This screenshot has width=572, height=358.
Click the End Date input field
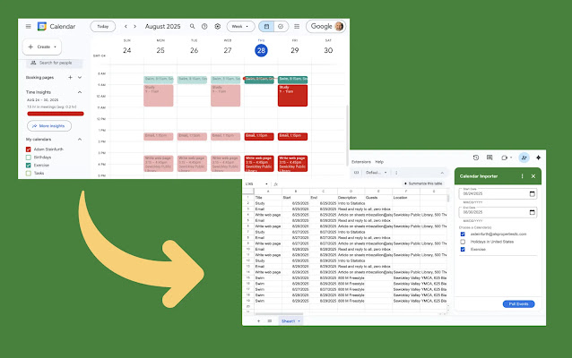coord(498,211)
